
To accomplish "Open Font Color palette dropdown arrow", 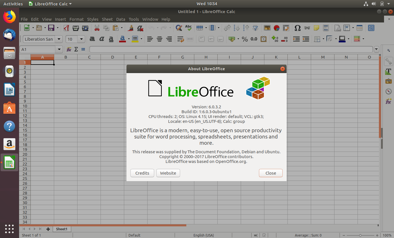I will [129, 39].
